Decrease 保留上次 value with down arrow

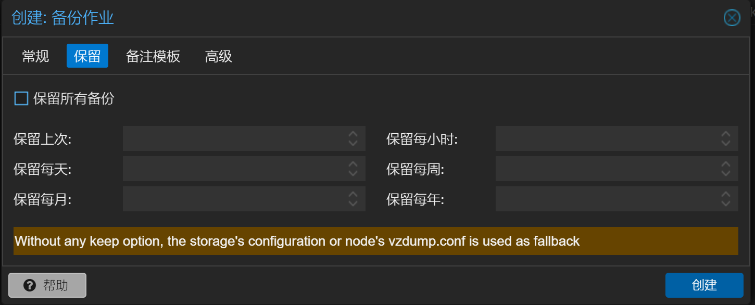pyautogui.click(x=353, y=143)
